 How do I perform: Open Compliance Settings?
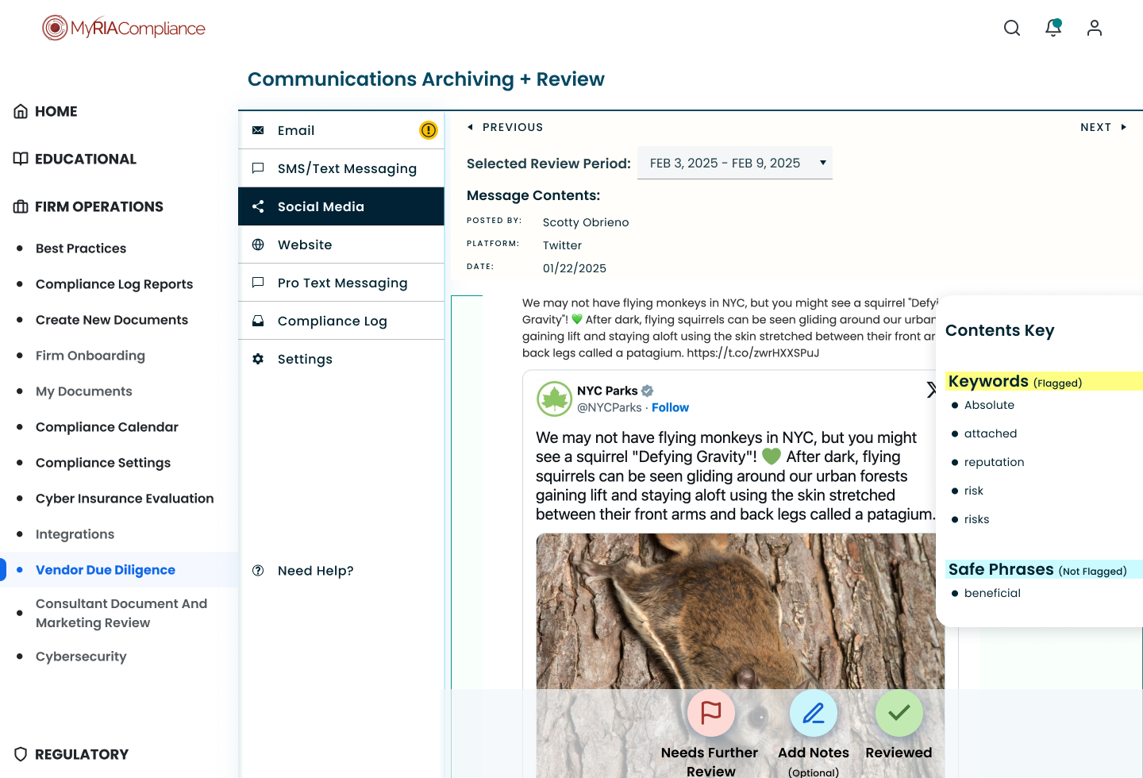pos(103,463)
